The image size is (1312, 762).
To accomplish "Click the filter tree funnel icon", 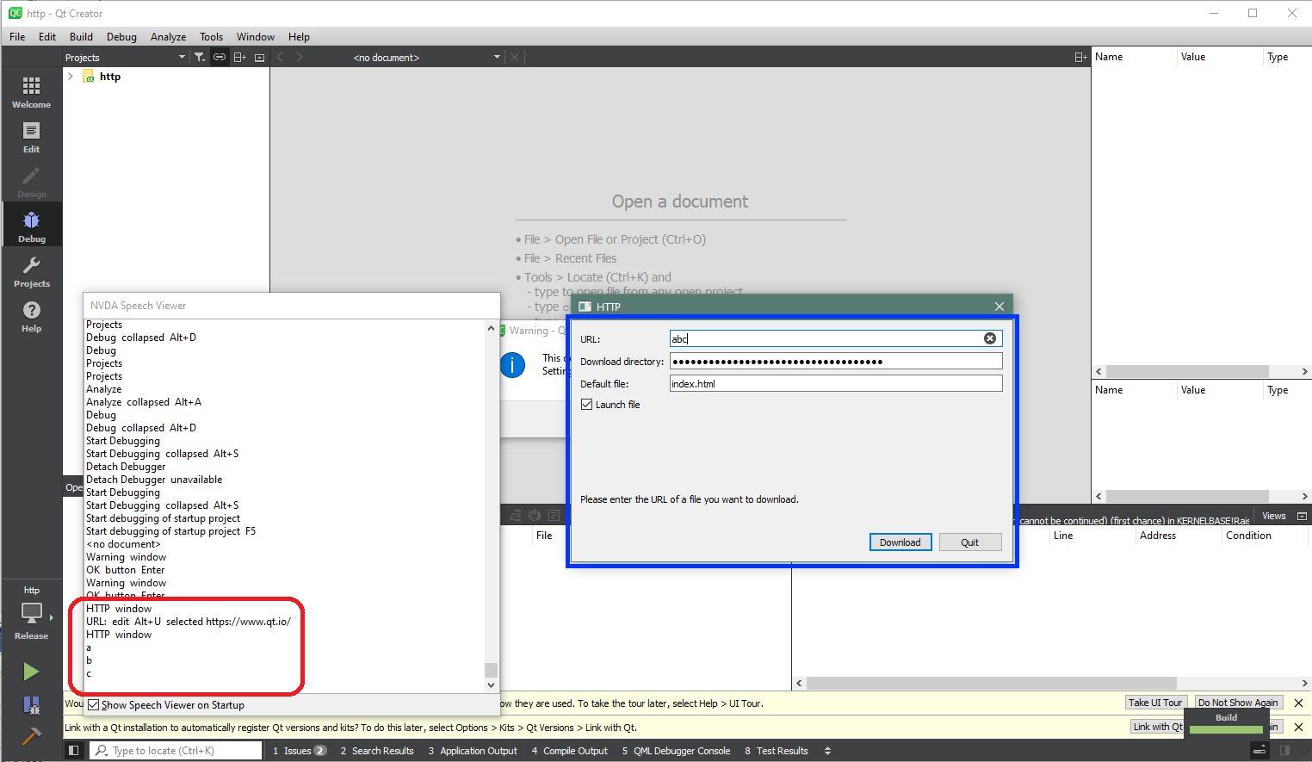I will point(200,58).
